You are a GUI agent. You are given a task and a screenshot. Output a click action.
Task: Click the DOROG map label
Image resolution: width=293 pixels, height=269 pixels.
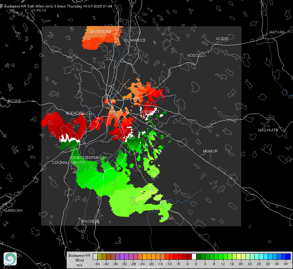[x=39, y=10]
